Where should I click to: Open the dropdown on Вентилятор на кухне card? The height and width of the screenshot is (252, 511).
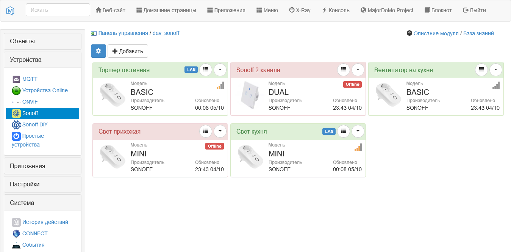(x=496, y=69)
